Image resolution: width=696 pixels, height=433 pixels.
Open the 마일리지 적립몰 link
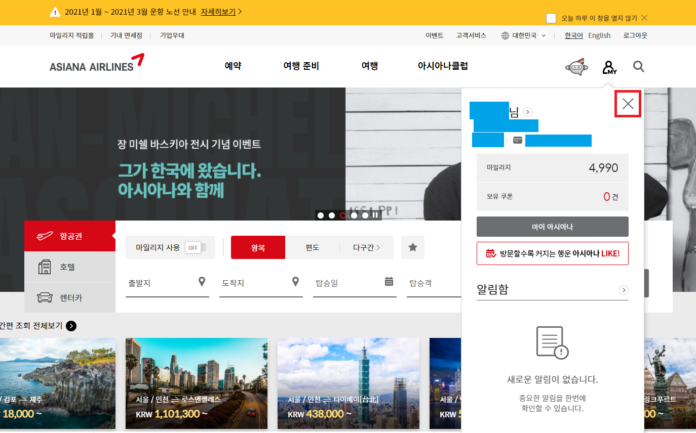pyautogui.click(x=72, y=35)
